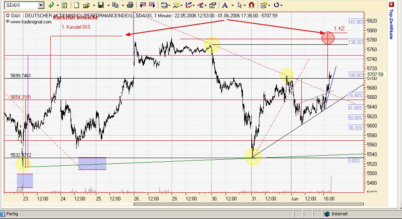The width and height of the screenshot is (402, 219).
Task: Click the refresh document icon
Action: pyautogui.click(x=64, y=5)
